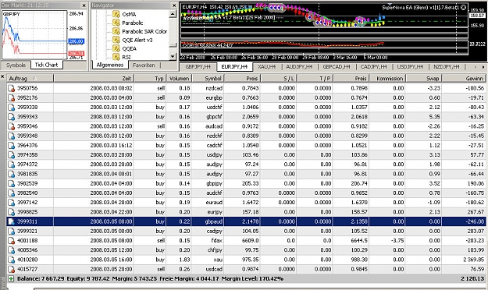Screen dimensions: 488x290
Task: Click order icon of order 3964376
Action: [x=12, y=146]
